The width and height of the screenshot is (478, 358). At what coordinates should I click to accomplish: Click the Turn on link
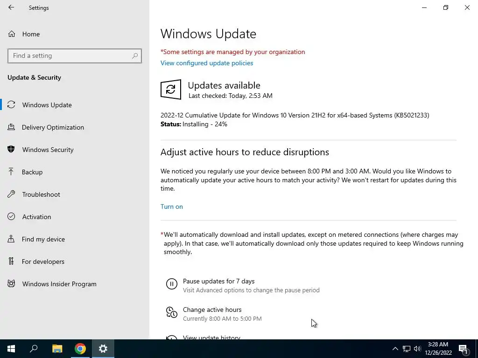click(x=172, y=207)
